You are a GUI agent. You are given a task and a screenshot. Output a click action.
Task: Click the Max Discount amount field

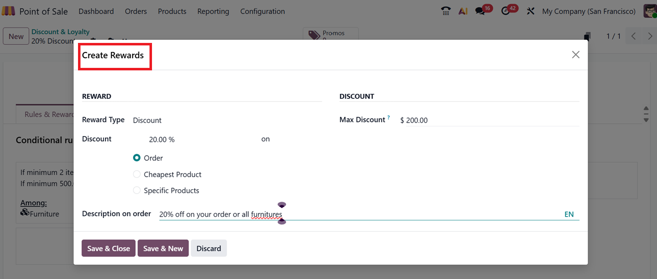click(487, 120)
